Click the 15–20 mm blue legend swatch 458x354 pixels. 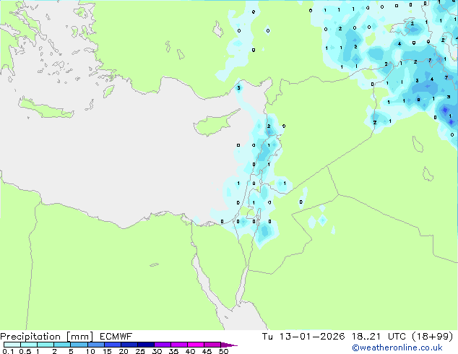click(x=112, y=345)
